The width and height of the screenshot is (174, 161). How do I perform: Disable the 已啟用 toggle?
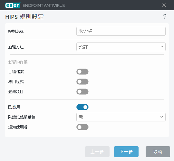(x=82, y=107)
